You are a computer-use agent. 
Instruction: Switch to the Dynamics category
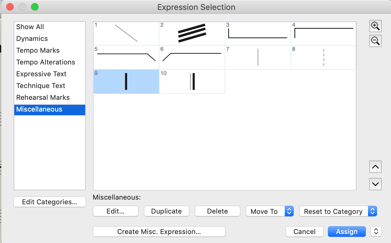(x=32, y=39)
